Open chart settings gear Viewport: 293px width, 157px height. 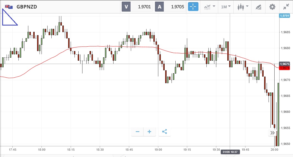[272, 7]
